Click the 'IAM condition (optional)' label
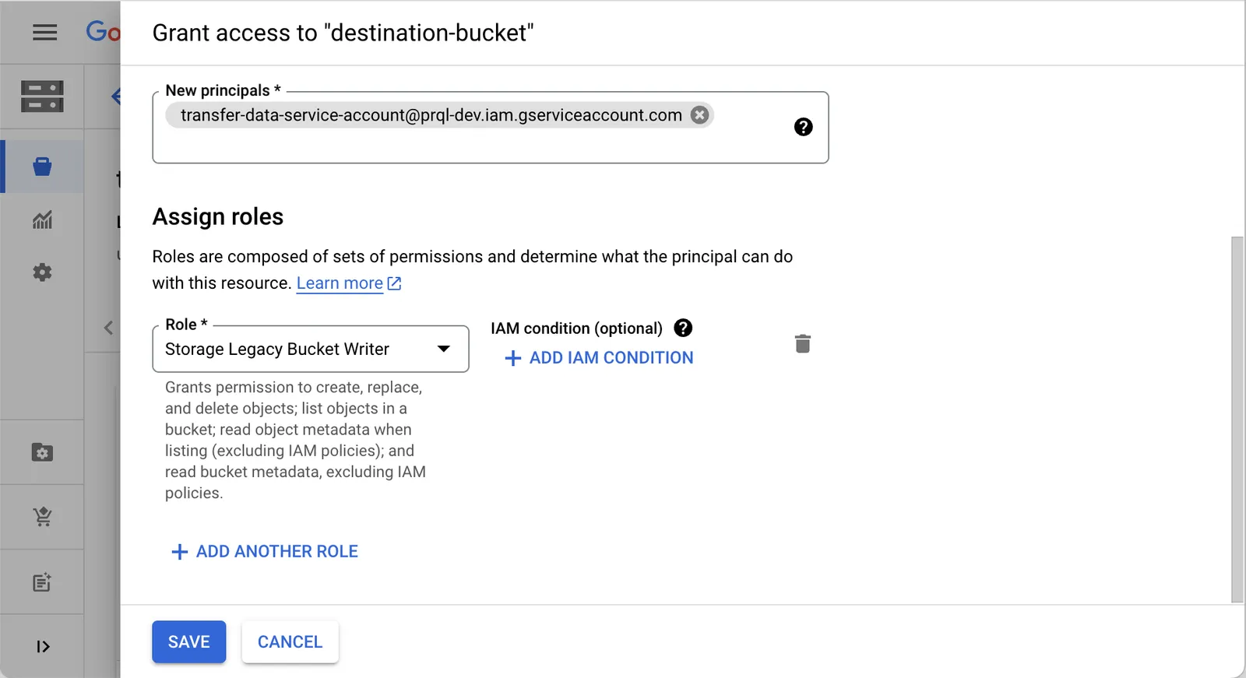The height and width of the screenshot is (678, 1246). (x=576, y=328)
